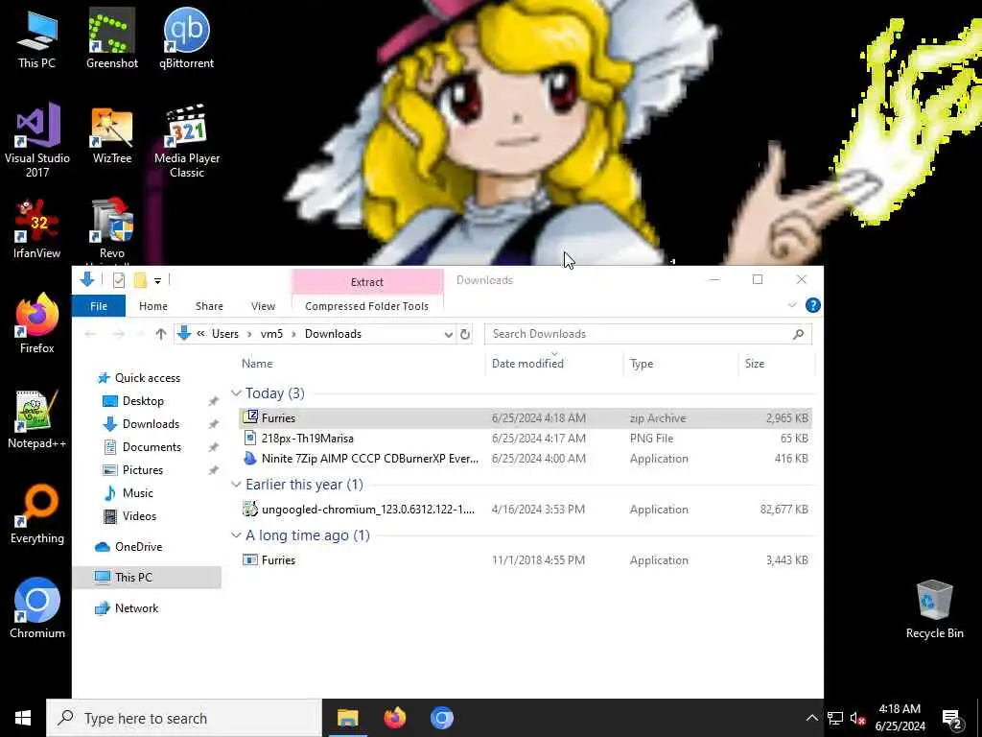982x737 pixels.
Task: Navigate to Users in the breadcrumb
Action: coord(224,334)
